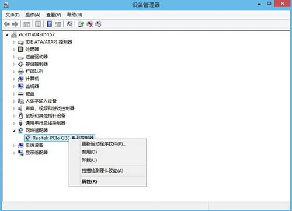Choose 更新驱动程序软件(P)... from context menu
This screenshot has height=211, width=292.
(104, 144)
